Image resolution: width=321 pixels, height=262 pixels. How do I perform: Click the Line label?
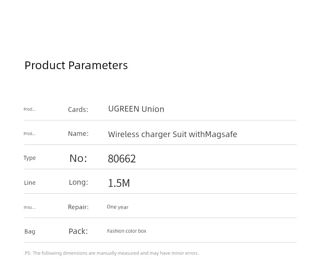(30, 183)
